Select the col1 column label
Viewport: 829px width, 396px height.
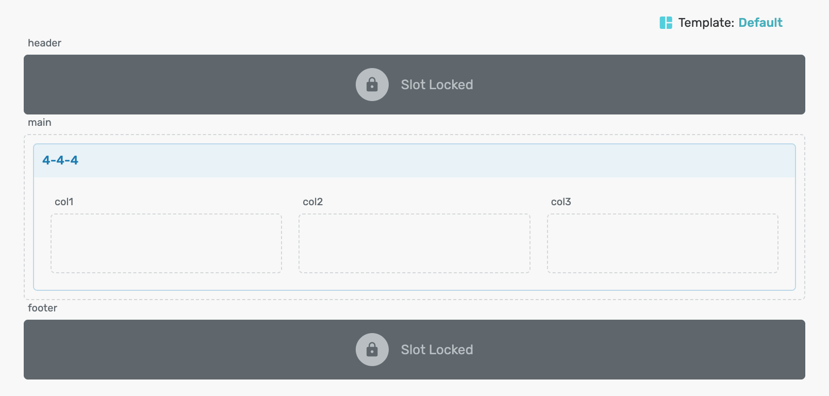pos(64,202)
